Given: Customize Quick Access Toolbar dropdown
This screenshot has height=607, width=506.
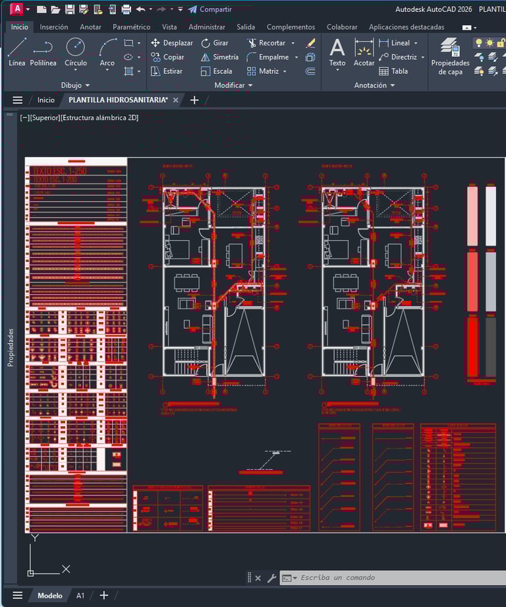Looking at the screenshot, I should point(180,9).
